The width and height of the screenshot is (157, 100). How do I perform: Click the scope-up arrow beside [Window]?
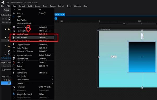(x=3, y=70)
